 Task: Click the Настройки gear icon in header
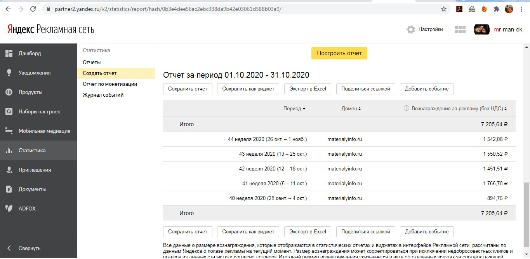[x=411, y=30]
